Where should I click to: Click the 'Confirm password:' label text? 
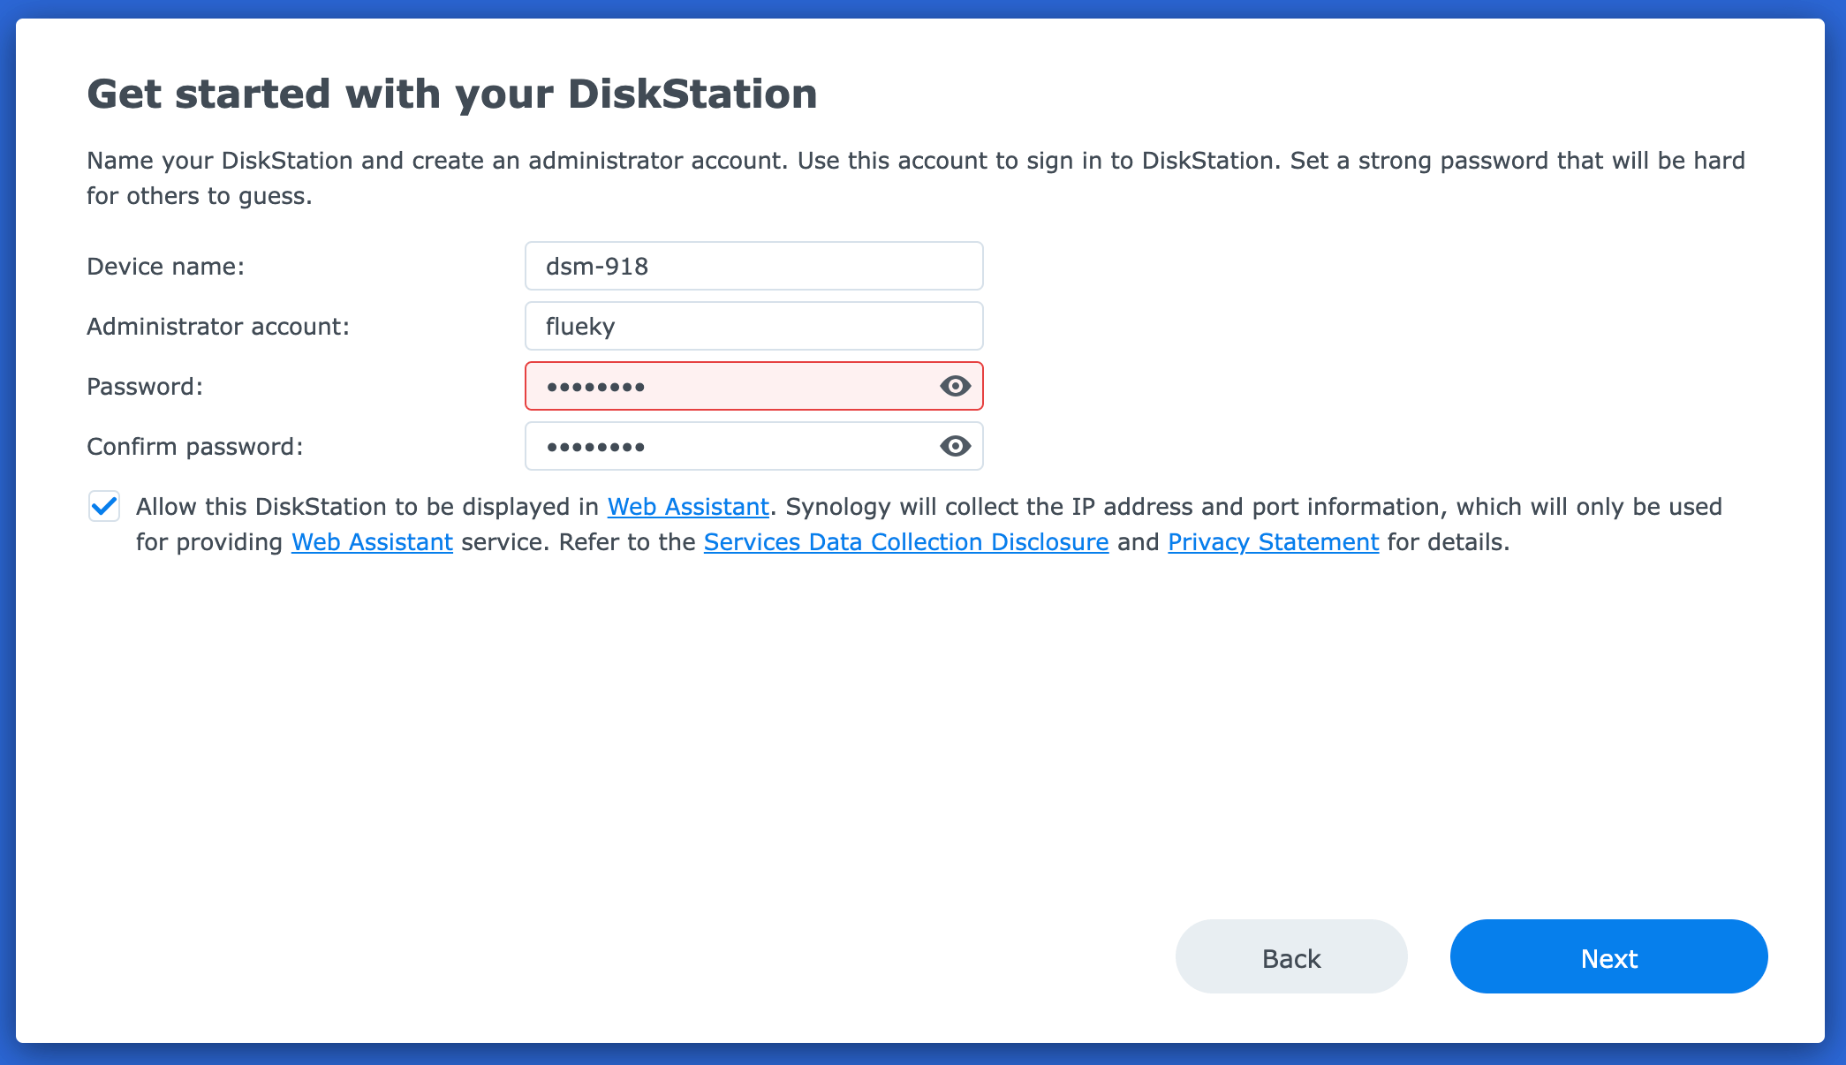click(x=194, y=447)
